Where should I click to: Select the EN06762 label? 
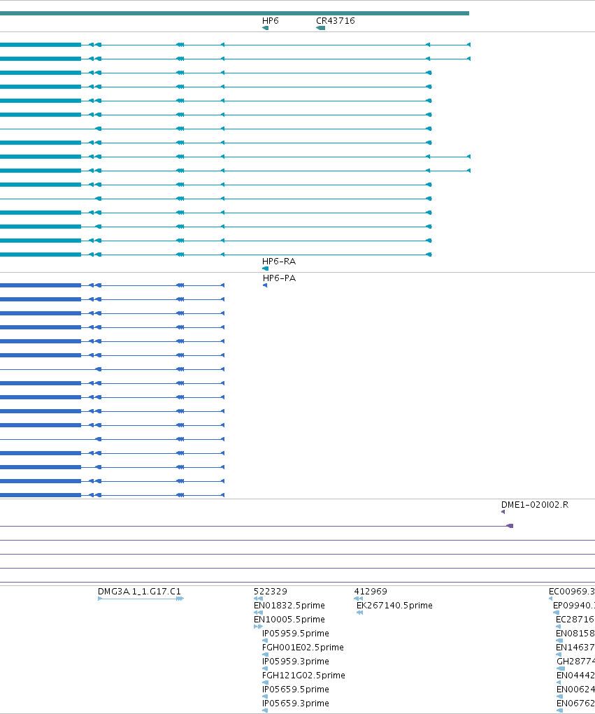pyautogui.click(x=575, y=704)
